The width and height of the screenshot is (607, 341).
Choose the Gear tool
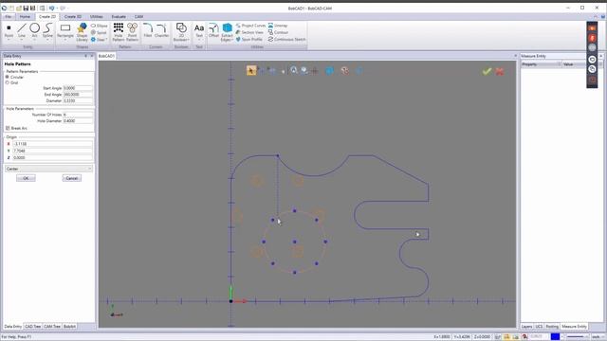click(x=99, y=40)
